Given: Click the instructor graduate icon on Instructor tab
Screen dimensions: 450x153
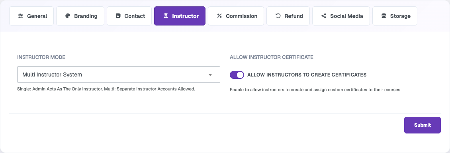Looking at the screenshot, I should click(x=166, y=16).
